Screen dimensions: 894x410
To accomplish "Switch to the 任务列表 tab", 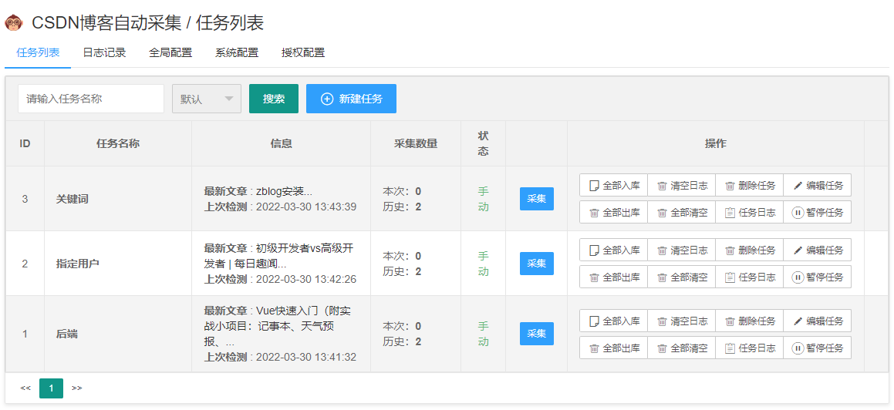I will (38, 53).
